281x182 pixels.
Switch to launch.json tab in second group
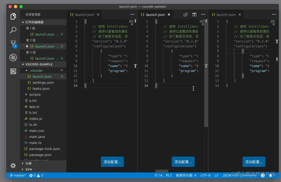[155, 15]
